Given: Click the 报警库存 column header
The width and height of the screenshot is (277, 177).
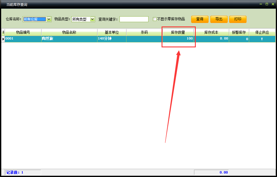Looking at the screenshot, I should [x=239, y=32].
